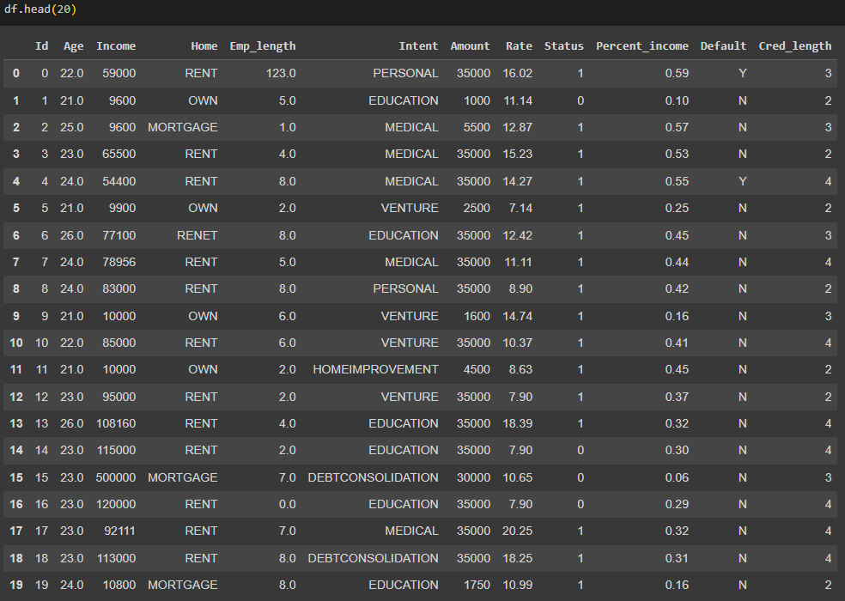Select the Amount value 4500

(x=477, y=369)
